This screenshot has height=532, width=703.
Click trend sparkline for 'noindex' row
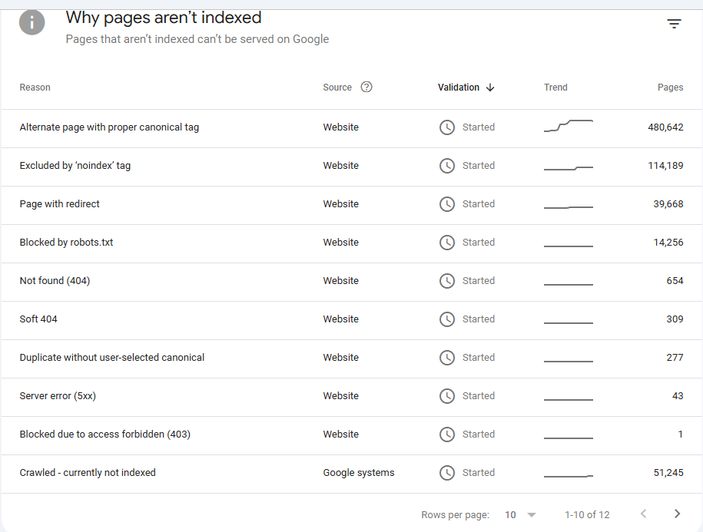tap(569, 167)
